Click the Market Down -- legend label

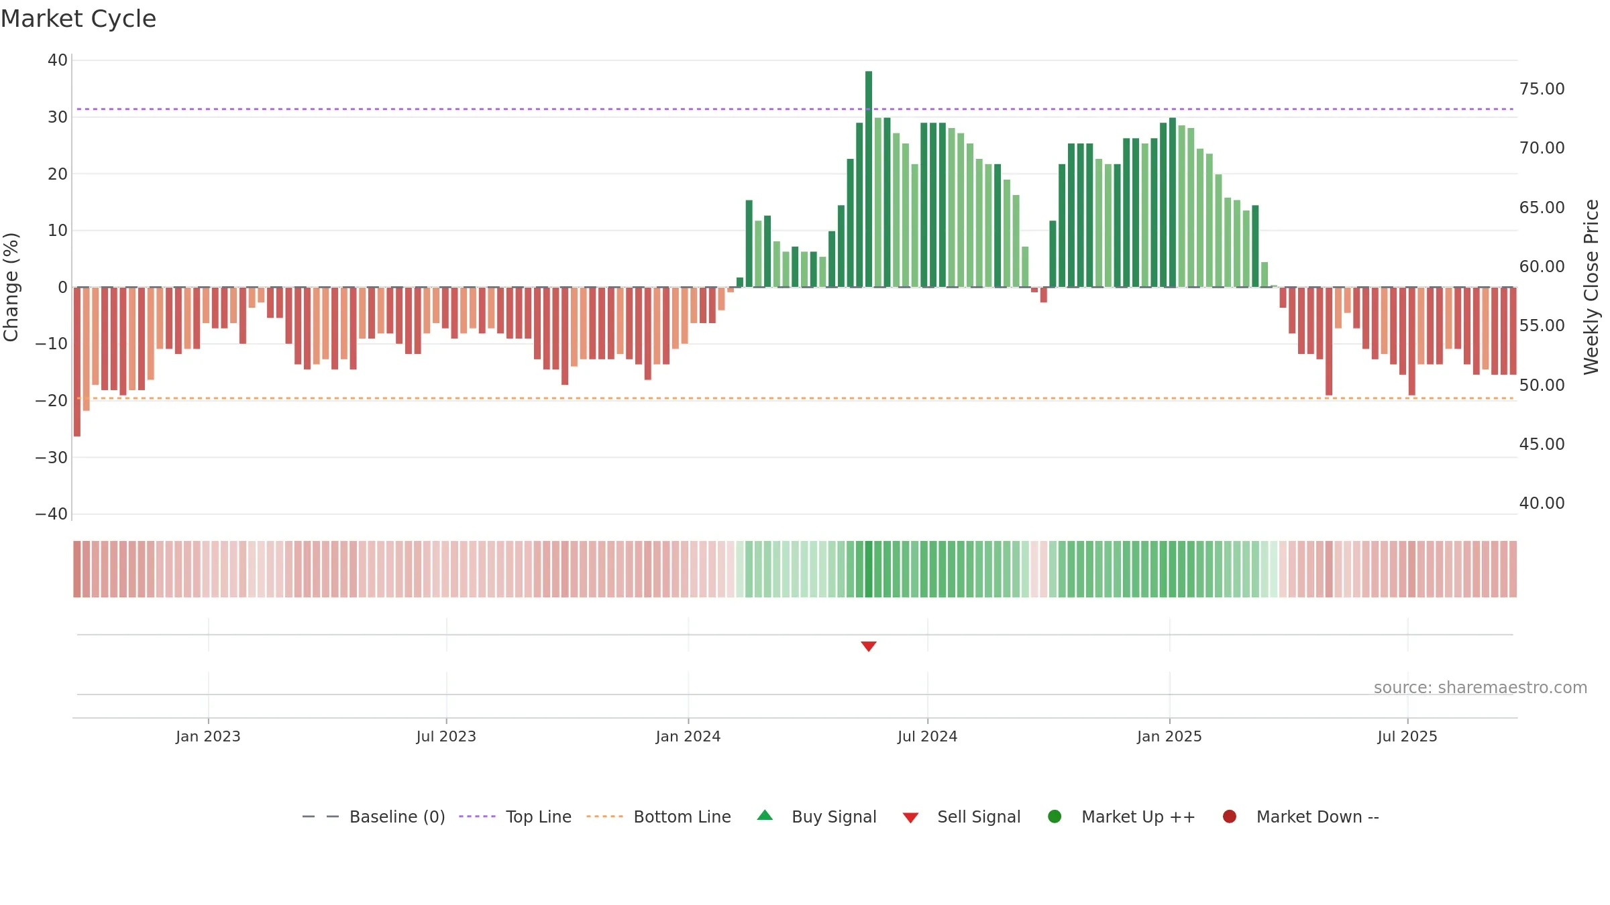[x=1318, y=817]
